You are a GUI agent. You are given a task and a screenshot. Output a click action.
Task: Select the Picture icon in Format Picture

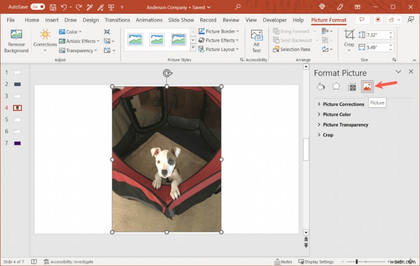pyautogui.click(x=367, y=87)
